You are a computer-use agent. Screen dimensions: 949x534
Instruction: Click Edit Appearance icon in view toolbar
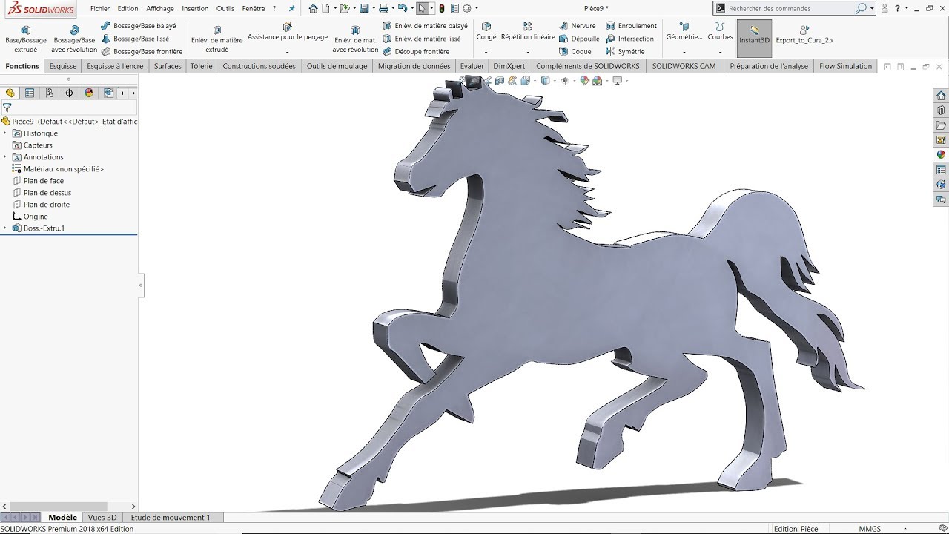click(x=585, y=80)
